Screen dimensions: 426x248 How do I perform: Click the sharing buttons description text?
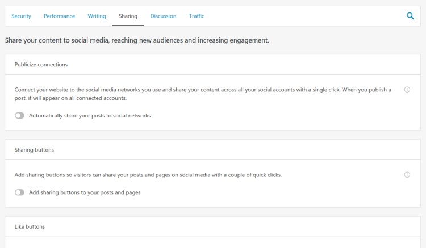pyautogui.click(x=148, y=175)
